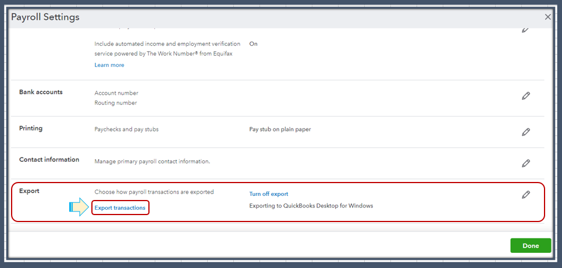This screenshot has width=562, height=268.
Task: Click Exporting to QuickBooks Desktop for Windows
Action: pyautogui.click(x=311, y=206)
